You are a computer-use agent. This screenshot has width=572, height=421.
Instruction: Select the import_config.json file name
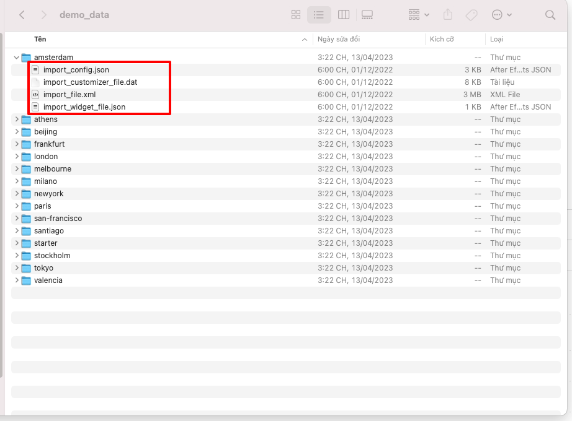tap(76, 70)
